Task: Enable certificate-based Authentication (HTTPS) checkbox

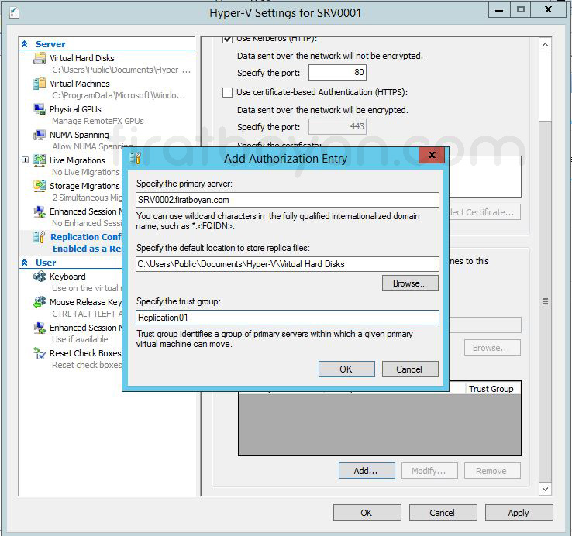Action: [x=228, y=92]
